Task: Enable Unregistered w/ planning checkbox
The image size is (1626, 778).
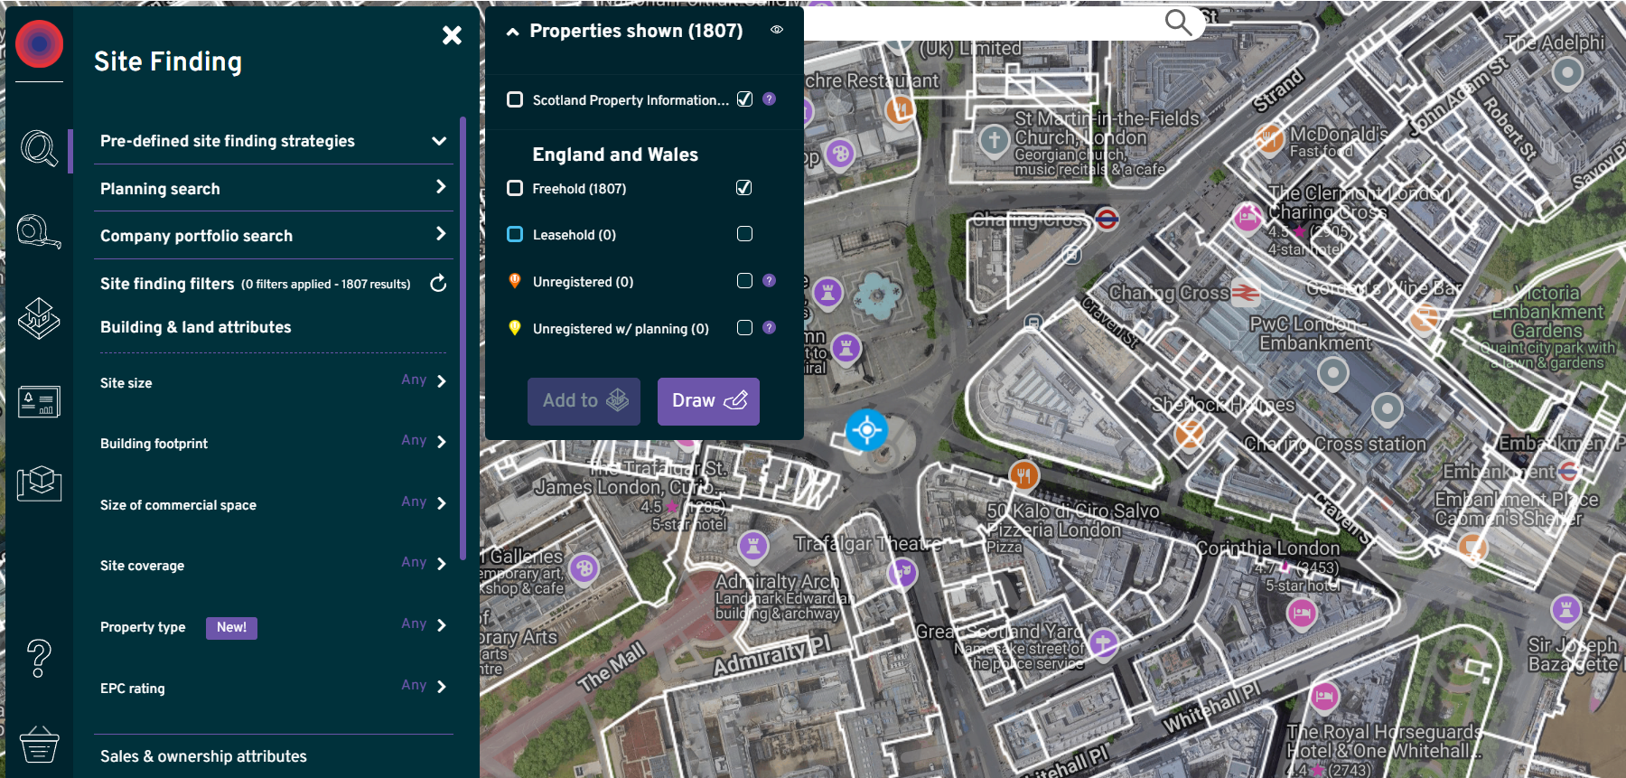Action: tap(744, 328)
